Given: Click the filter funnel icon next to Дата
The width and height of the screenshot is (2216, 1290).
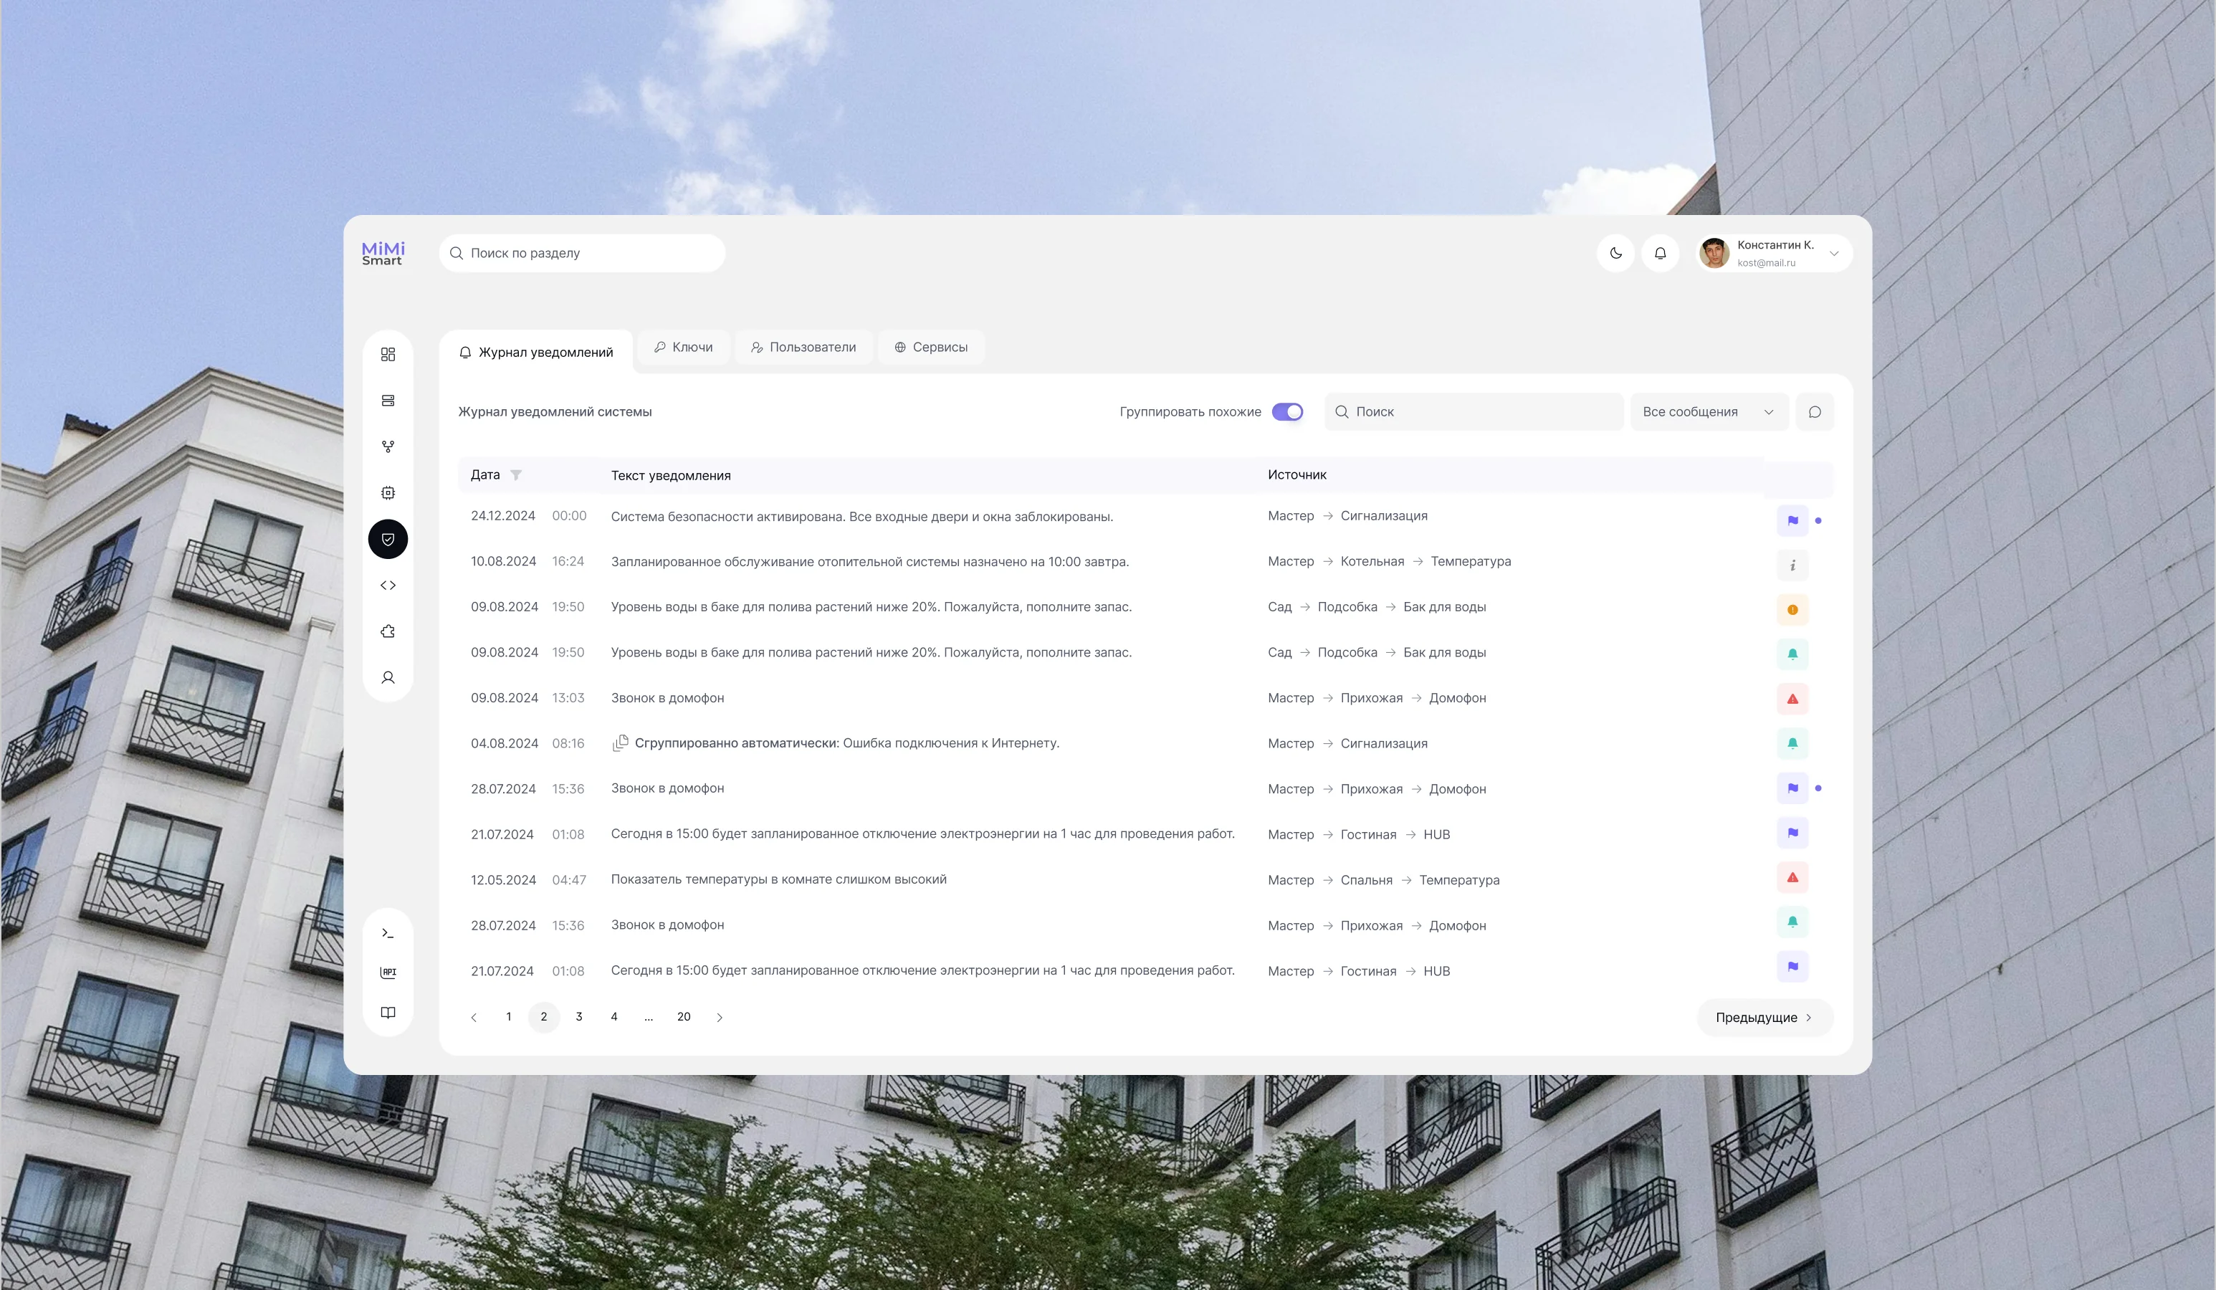Looking at the screenshot, I should tap(516, 475).
